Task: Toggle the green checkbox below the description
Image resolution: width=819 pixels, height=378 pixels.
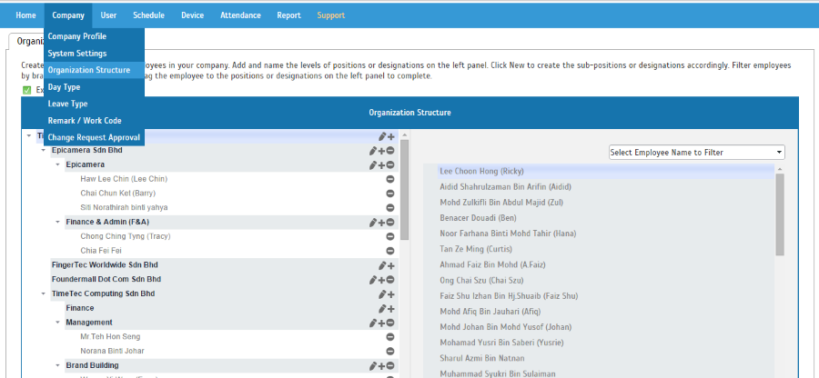Action: tap(27, 90)
